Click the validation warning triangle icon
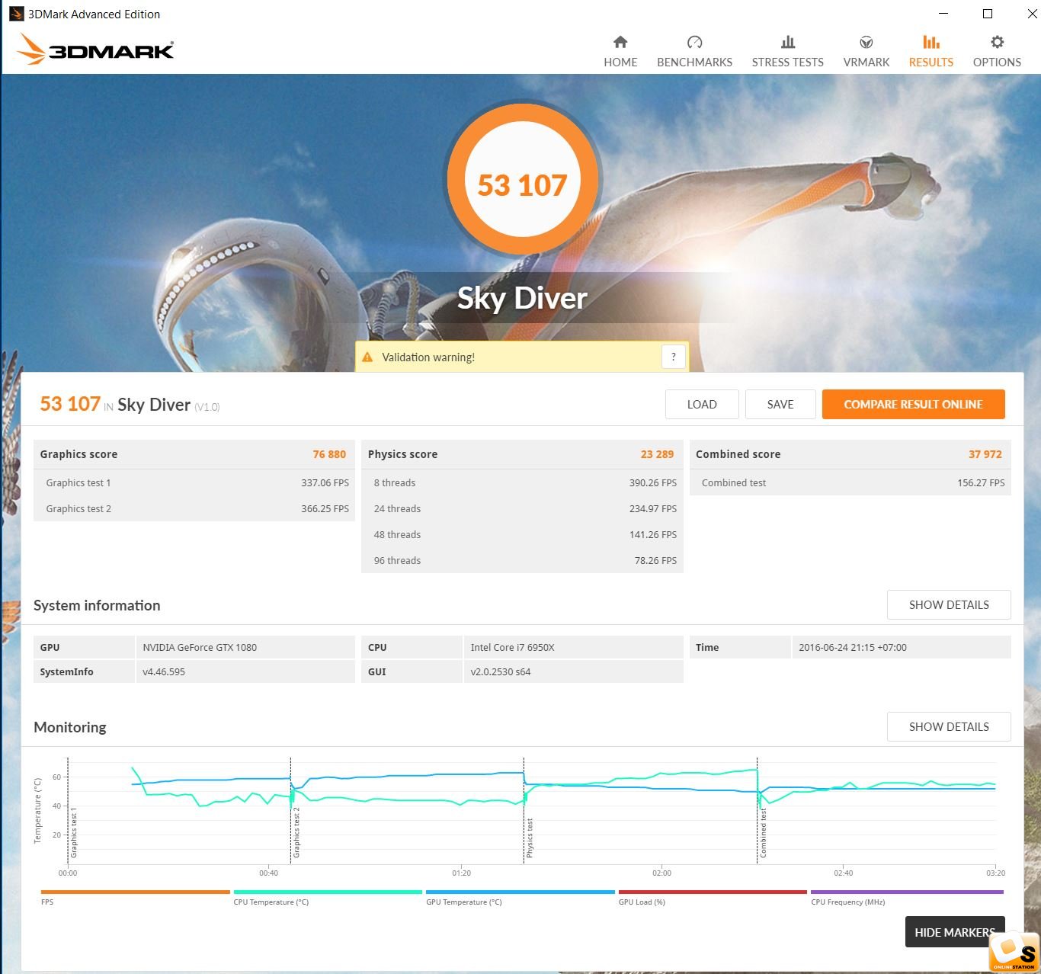Image resolution: width=1041 pixels, height=974 pixels. [x=367, y=357]
